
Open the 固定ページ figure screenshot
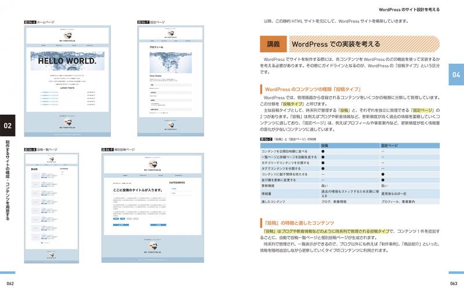tap(171, 81)
